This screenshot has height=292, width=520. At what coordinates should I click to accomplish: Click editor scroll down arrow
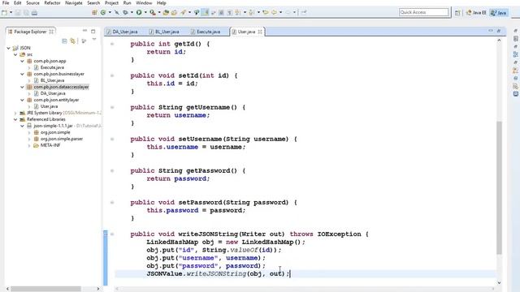[x=499, y=282]
